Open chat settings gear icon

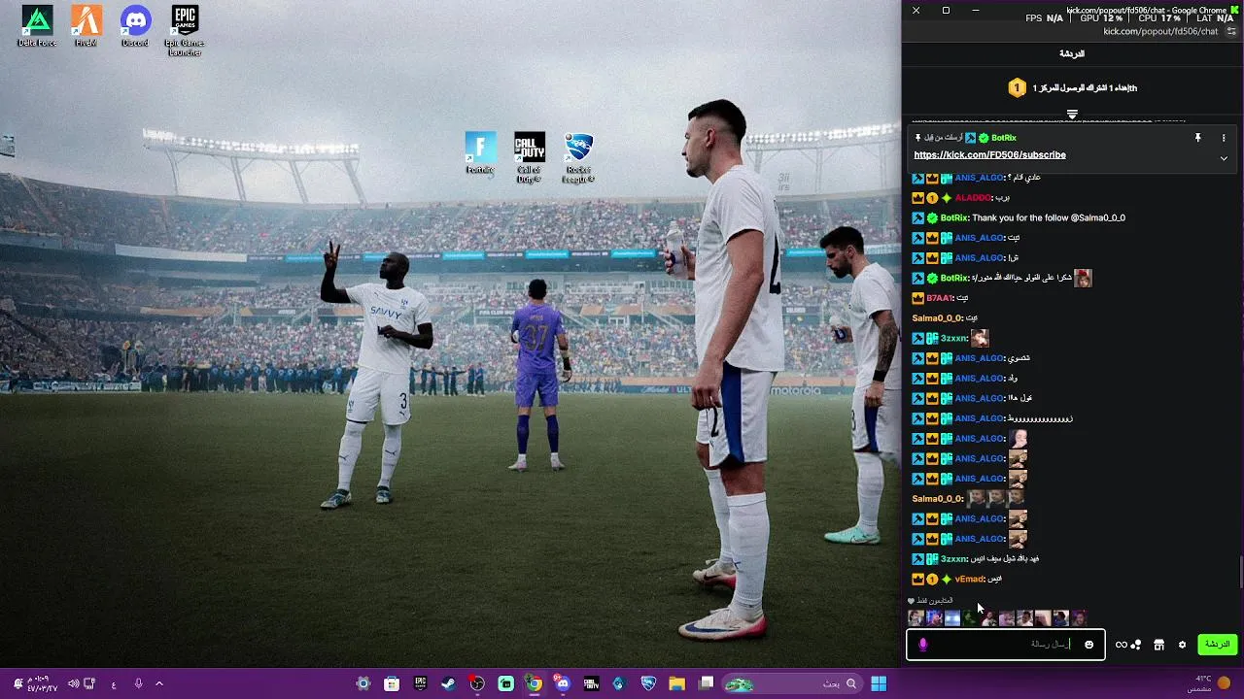[1182, 645]
